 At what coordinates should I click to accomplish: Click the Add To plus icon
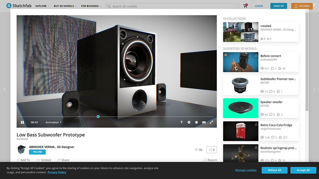[x=18, y=160]
